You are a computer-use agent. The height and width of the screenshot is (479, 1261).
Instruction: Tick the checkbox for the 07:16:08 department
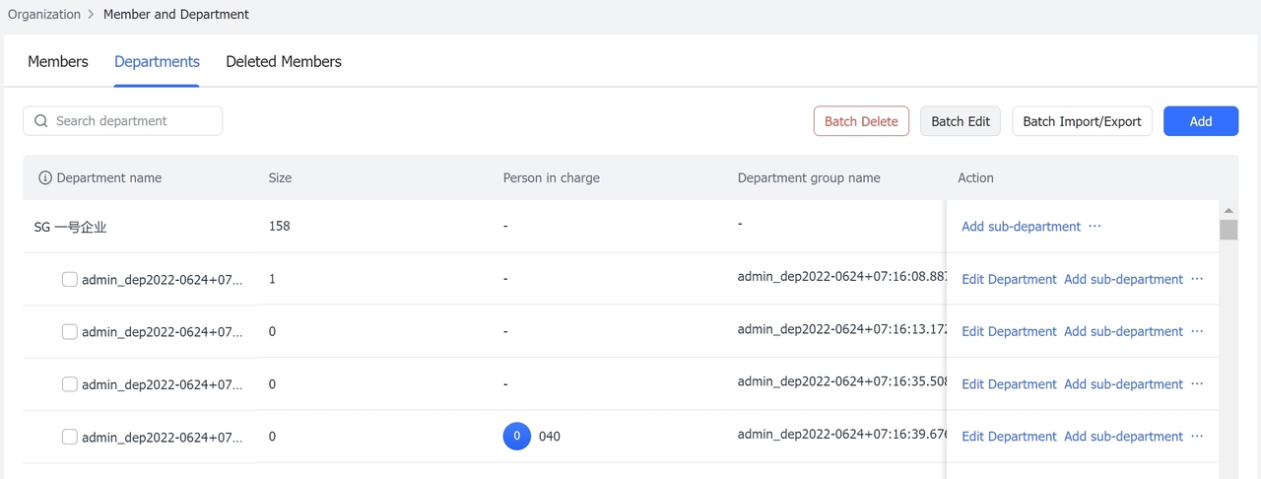click(70, 279)
